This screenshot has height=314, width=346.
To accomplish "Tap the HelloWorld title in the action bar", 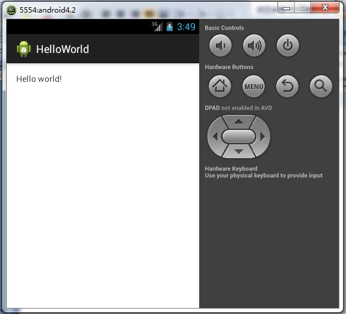I will 63,49.
